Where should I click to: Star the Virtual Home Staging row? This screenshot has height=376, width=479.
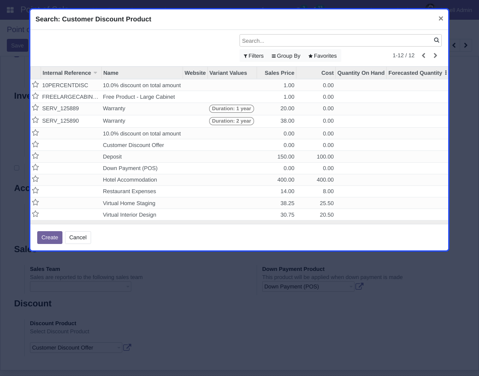(x=35, y=203)
